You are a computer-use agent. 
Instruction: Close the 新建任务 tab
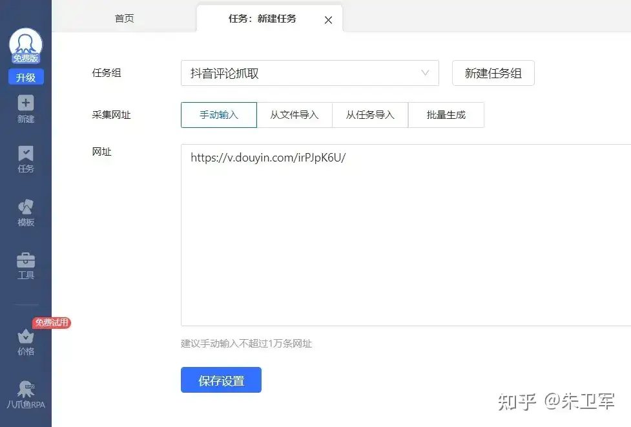coord(328,20)
